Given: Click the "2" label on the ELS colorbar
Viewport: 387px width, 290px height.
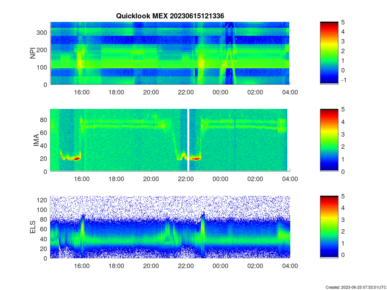Looking at the screenshot, I should coord(343,232).
